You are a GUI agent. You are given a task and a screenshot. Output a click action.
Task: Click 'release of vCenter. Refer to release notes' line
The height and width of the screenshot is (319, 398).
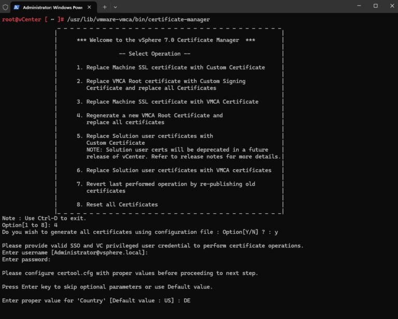click(184, 157)
